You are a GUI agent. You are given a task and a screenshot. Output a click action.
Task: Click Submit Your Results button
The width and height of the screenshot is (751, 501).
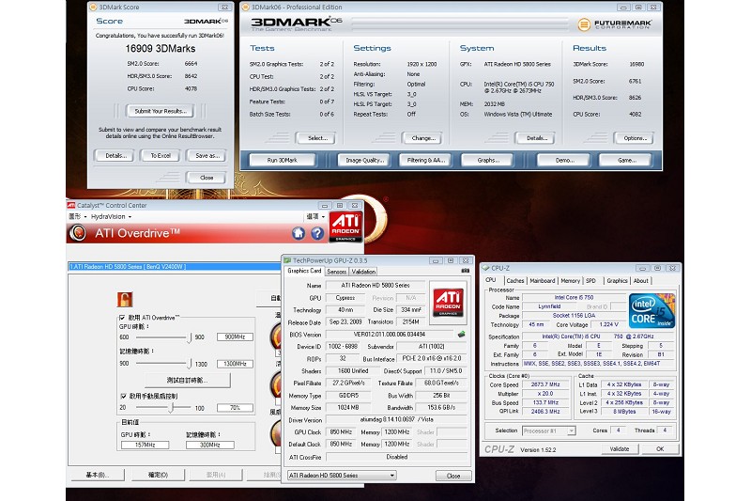point(161,111)
